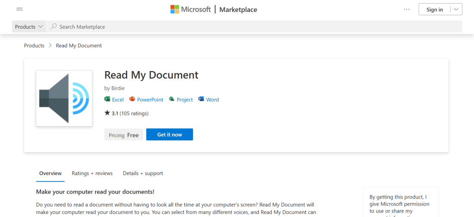
Task: Open the Details + support tab
Action: tap(143, 173)
